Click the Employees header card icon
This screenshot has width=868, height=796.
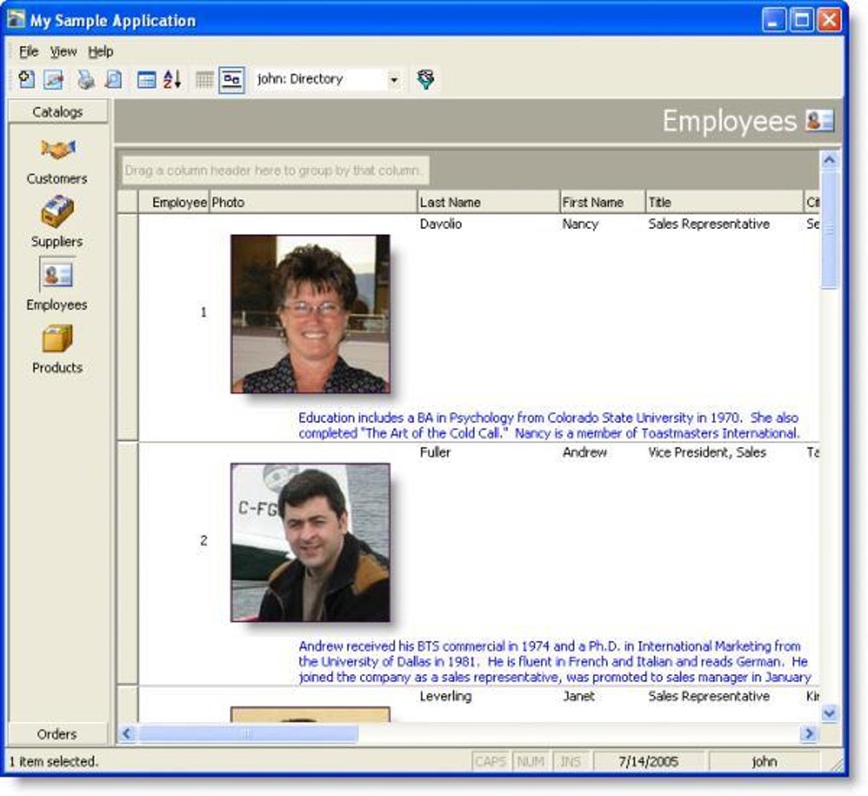[819, 120]
